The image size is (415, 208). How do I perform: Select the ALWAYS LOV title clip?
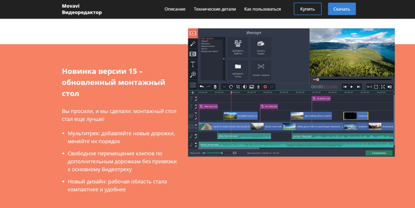click(321, 99)
